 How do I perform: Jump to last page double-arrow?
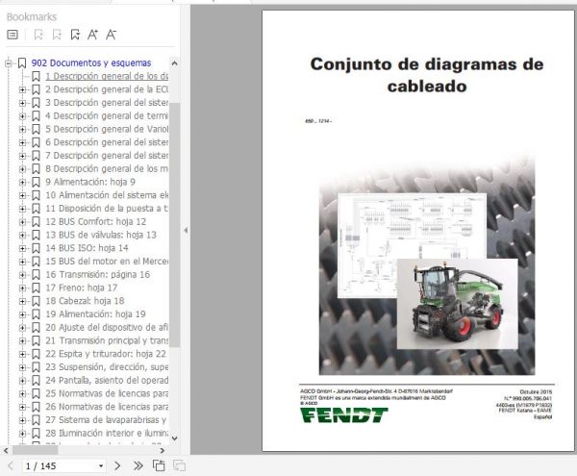point(138,465)
